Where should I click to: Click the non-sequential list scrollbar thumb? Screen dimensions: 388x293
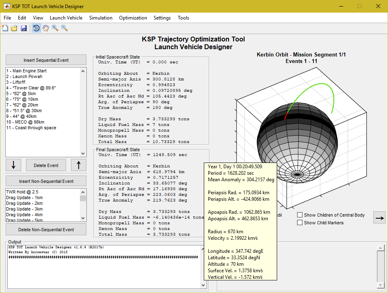[x=83, y=198]
